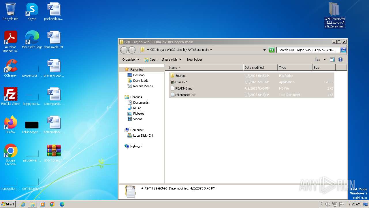
Task: Select the GDI-Trojan folder on desktop
Action: (334, 15)
